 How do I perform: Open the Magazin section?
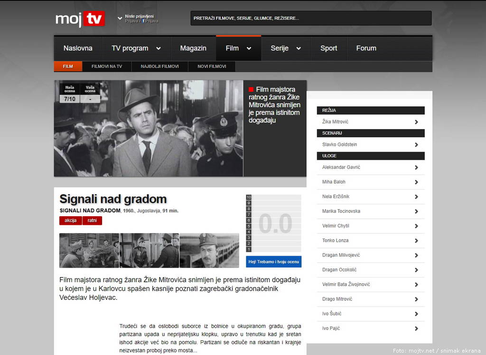tap(193, 48)
